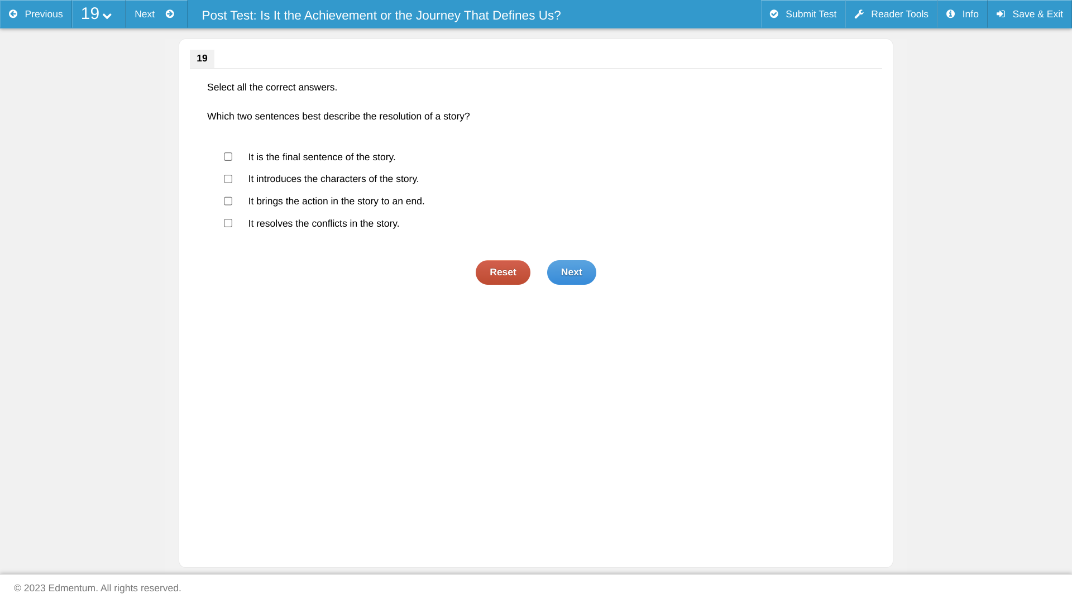The height and width of the screenshot is (603, 1072).
Task: Click the Info circle icon
Action: [x=950, y=14]
